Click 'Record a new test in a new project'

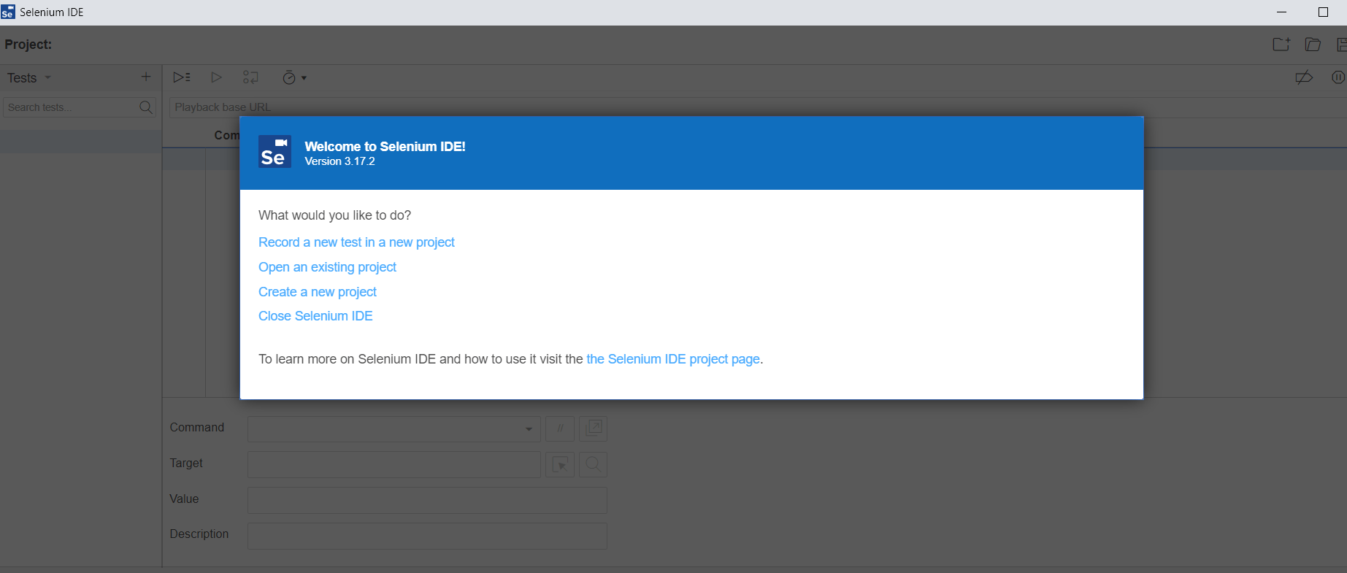coord(356,242)
